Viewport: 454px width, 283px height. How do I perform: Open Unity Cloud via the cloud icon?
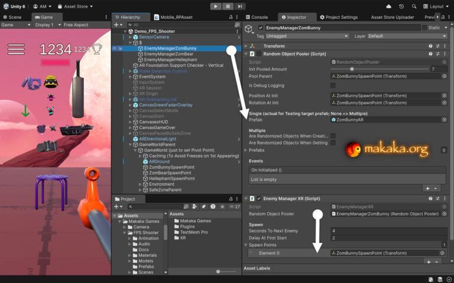[x=388, y=6]
